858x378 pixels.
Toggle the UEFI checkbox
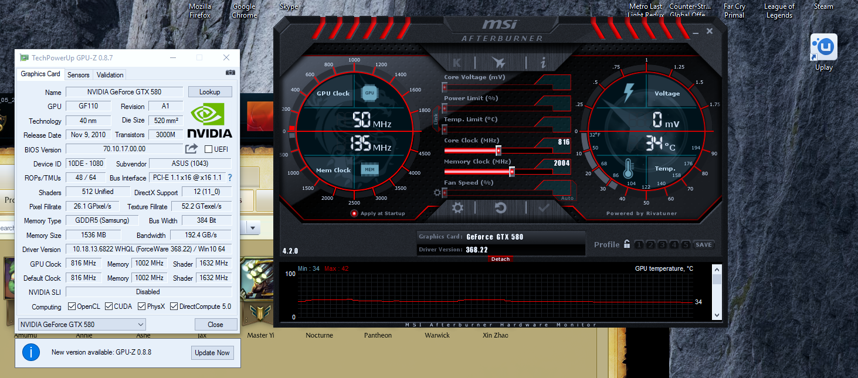pyautogui.click(x=208, y=149)
